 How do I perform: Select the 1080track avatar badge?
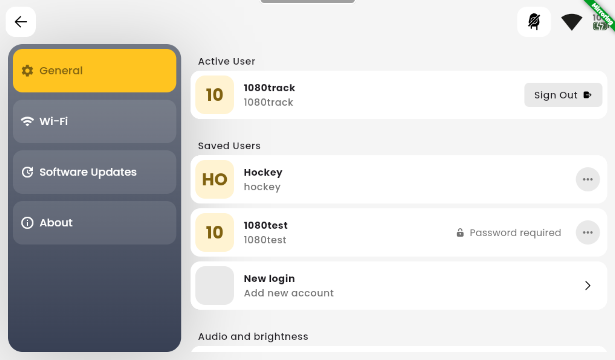215,95
